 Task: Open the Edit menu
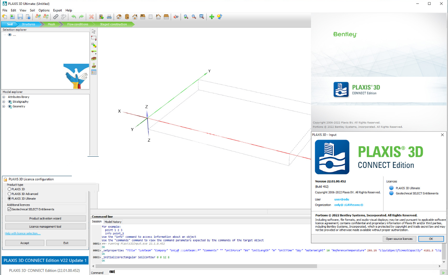13,10
